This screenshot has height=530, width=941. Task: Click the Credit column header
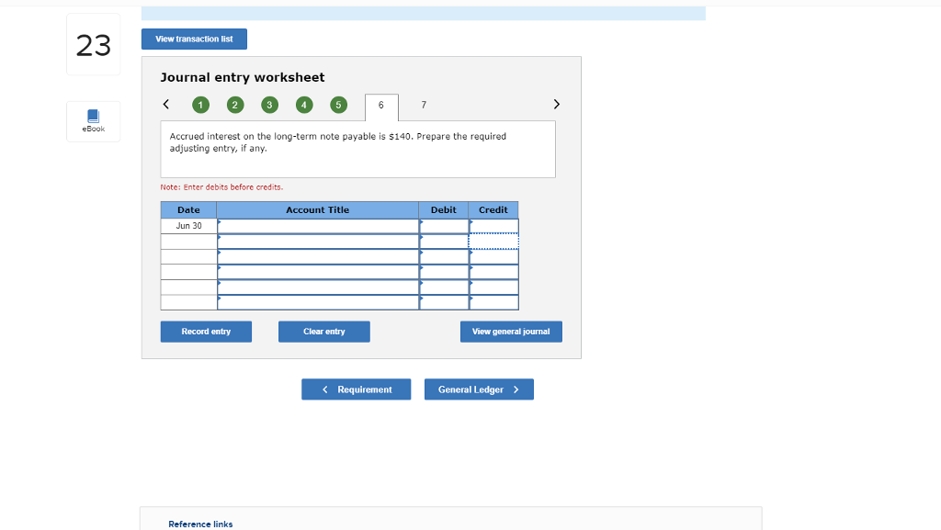(x=493, y=209)
